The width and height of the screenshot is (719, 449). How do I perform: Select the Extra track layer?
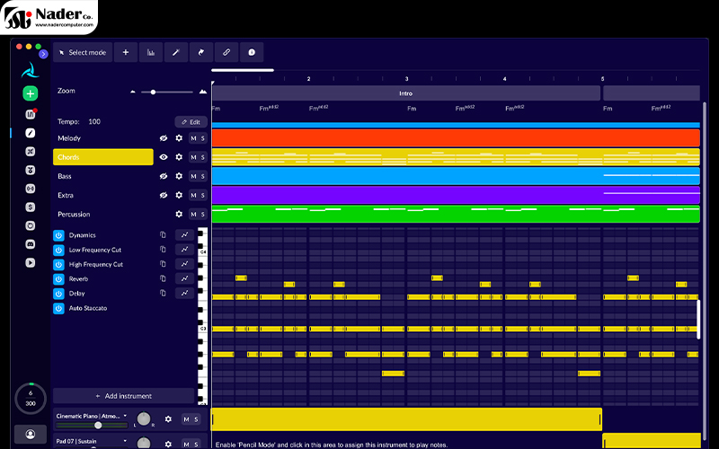tap(102, 195)
